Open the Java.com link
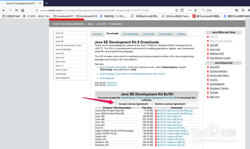The height and width of the screenshot is (149, 250). (x=214, y=97)
